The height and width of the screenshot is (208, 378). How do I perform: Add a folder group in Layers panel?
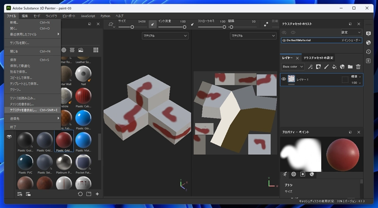pyautogui.click(x=350, y=67)
